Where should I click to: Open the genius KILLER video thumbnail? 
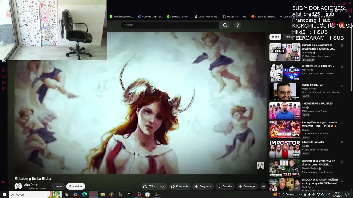coord(285,52)
